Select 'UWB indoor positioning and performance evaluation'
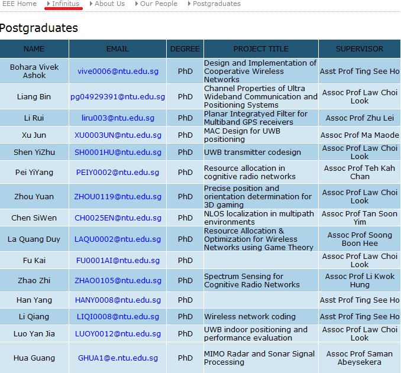Image resolution: width=401 pixels, height=373 pixels. (x=256, y=333)
